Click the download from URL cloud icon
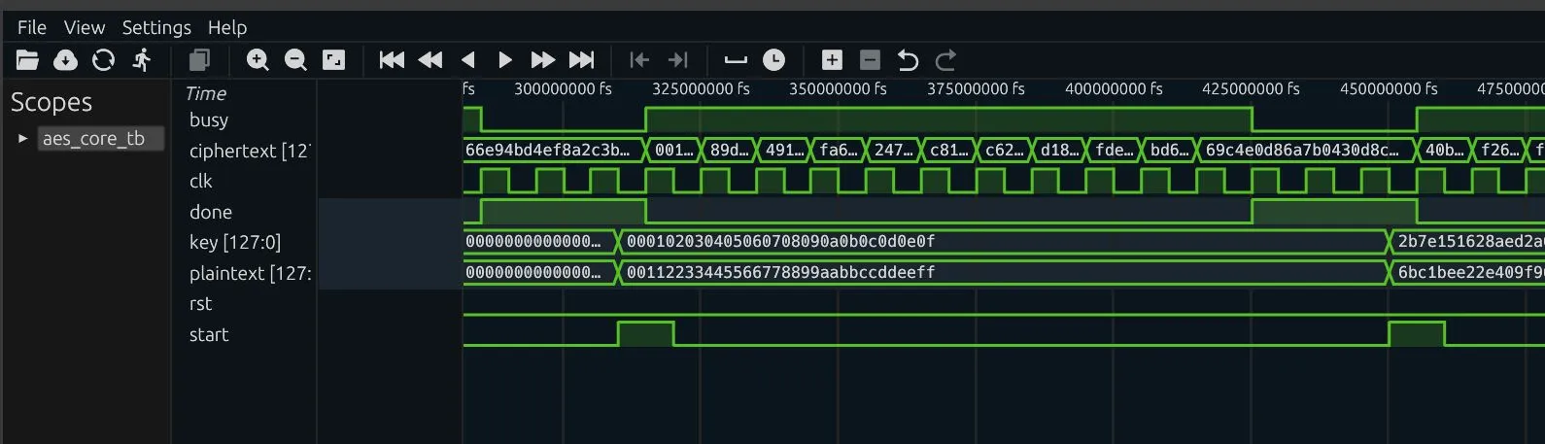The image size is (1545, 444). point(65,60)
